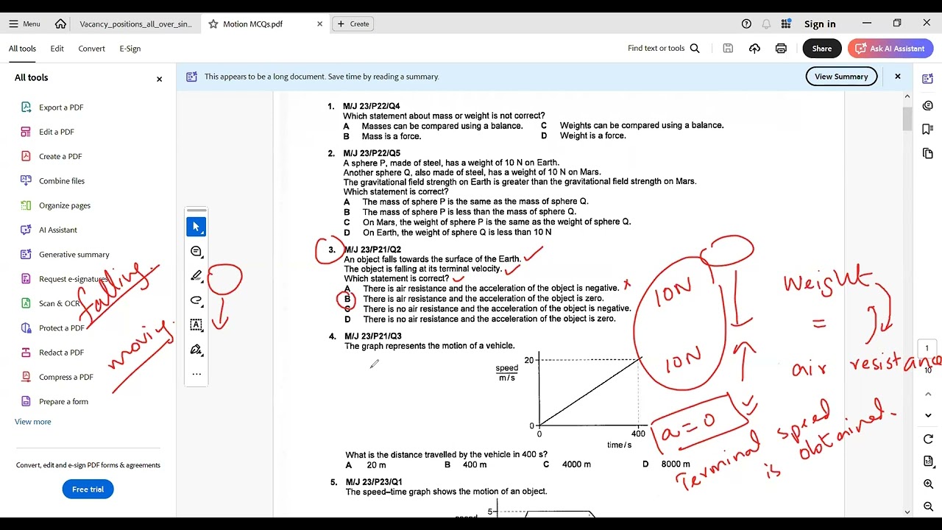Open more quick tools ellipsis menu
Image resolution: width=942 pixels, height=530 pixels.
196,374
